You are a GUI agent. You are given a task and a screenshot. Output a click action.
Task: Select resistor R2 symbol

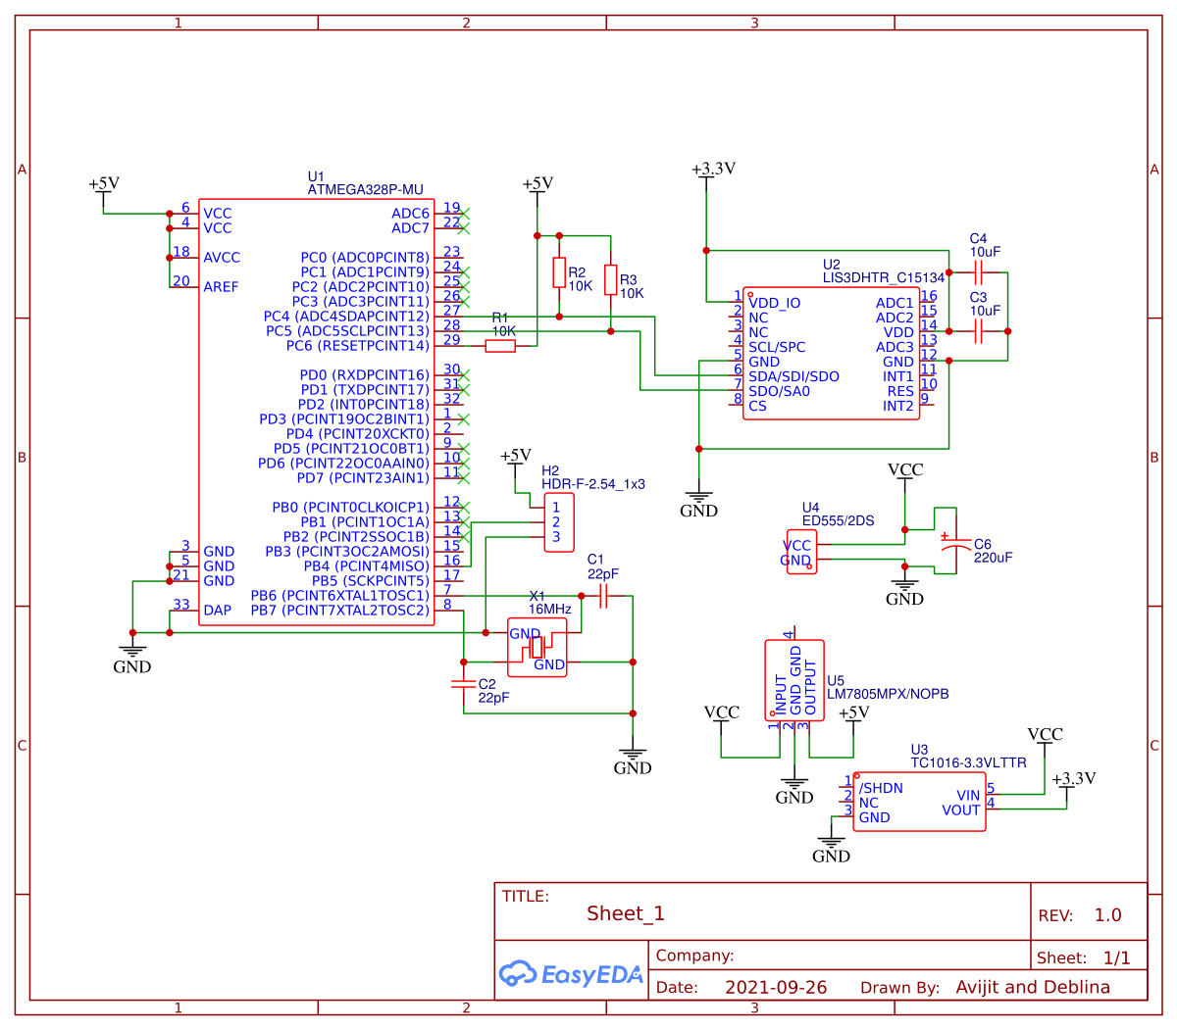(559, 272)
